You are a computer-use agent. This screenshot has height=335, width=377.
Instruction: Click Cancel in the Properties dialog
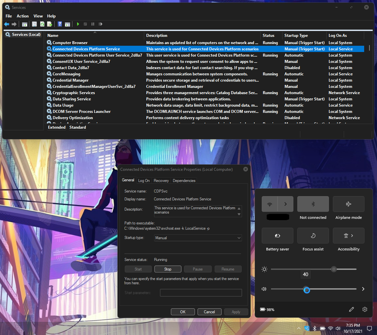point(209,312)
